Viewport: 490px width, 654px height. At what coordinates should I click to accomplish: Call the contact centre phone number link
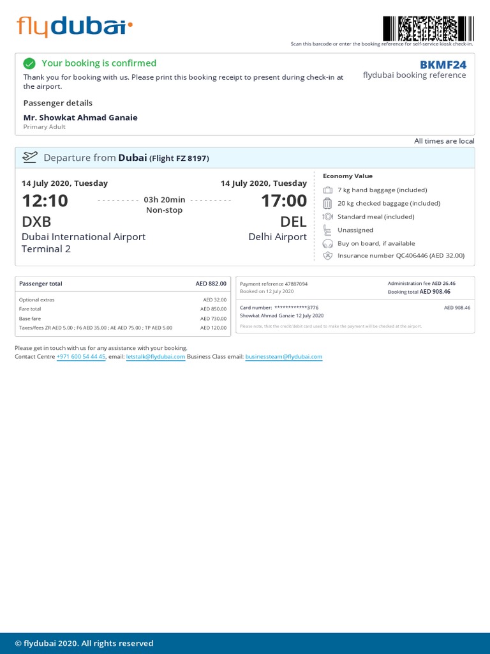(81, 357)
